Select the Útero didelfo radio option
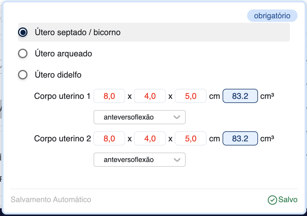307x216 pixels. pos(23,75)
